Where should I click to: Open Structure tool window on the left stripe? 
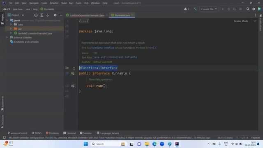click(2, 122)
